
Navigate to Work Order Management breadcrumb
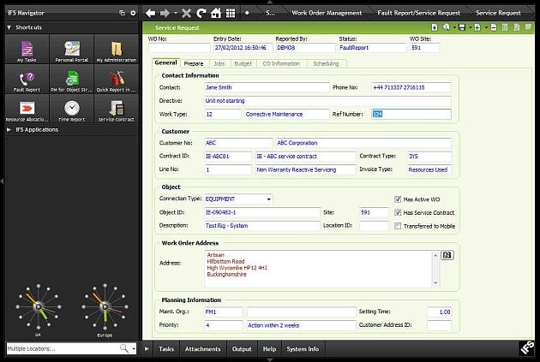coord(327,13)
